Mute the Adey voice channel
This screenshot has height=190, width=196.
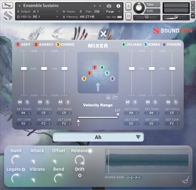pyautogui.click(x=20, y=102)
